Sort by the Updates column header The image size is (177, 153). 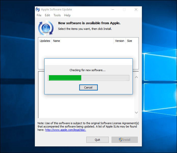tap(45, 41)
